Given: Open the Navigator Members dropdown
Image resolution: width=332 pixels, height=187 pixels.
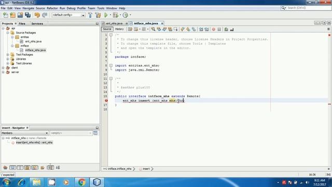Looking at the screenshot, I should 25,133.
